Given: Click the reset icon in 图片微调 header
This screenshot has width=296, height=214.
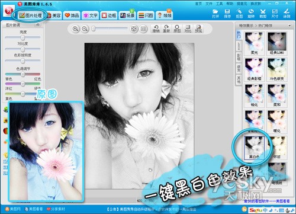Looking at the screenshot, I should click(x=38, y=25).
